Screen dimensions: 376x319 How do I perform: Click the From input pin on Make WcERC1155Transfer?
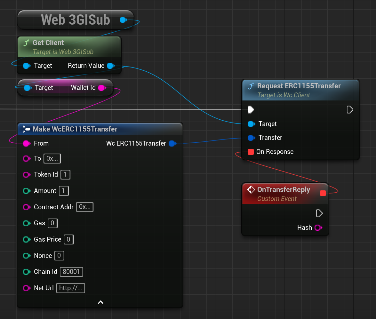coord(27,143)
